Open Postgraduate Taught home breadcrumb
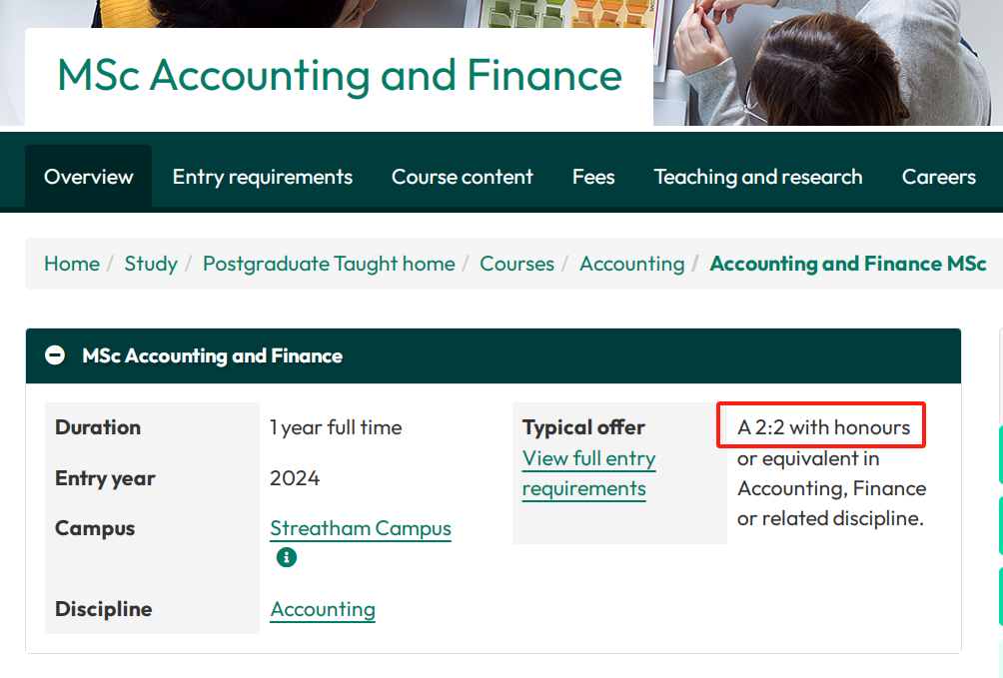This screenshot has width=1003, height=678. [329, 264]
